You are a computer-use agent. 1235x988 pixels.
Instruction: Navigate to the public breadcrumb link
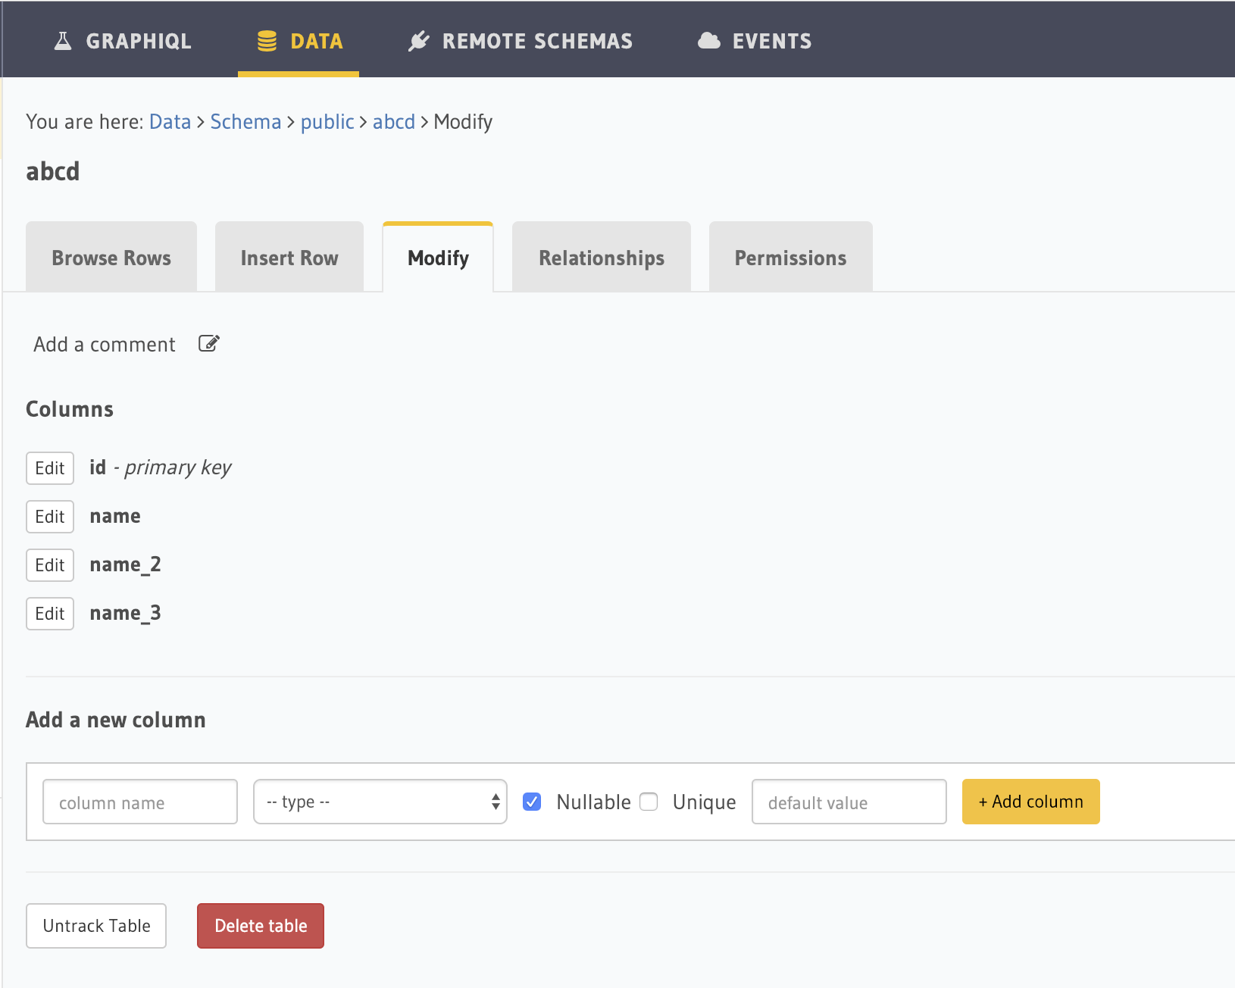[x=327, y=121]
